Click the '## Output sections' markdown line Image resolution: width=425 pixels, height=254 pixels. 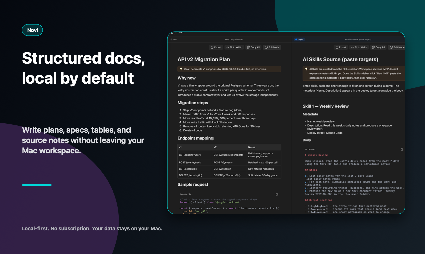click(318, 200)
